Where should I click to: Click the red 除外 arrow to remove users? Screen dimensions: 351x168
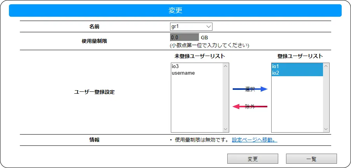coord(250,107)
